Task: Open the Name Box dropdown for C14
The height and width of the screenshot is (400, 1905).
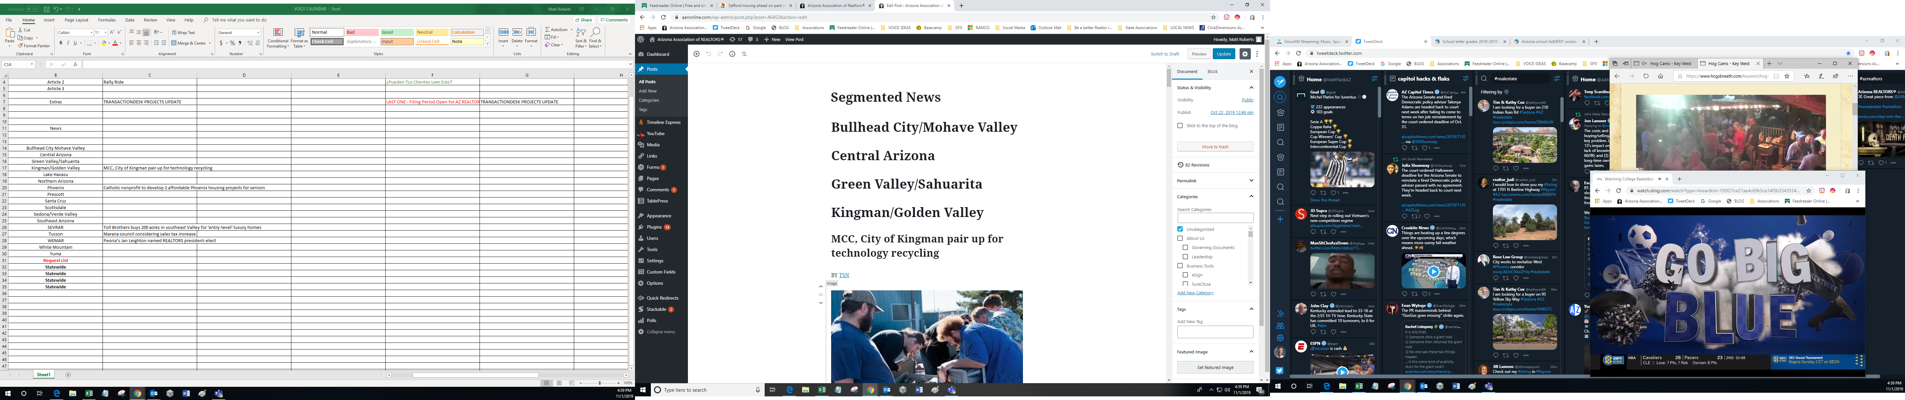Action: (32, 64)
